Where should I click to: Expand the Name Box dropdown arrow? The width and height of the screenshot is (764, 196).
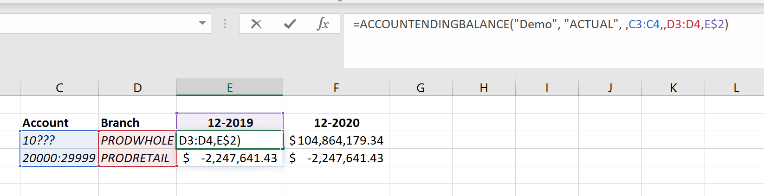tap(202, 23)
